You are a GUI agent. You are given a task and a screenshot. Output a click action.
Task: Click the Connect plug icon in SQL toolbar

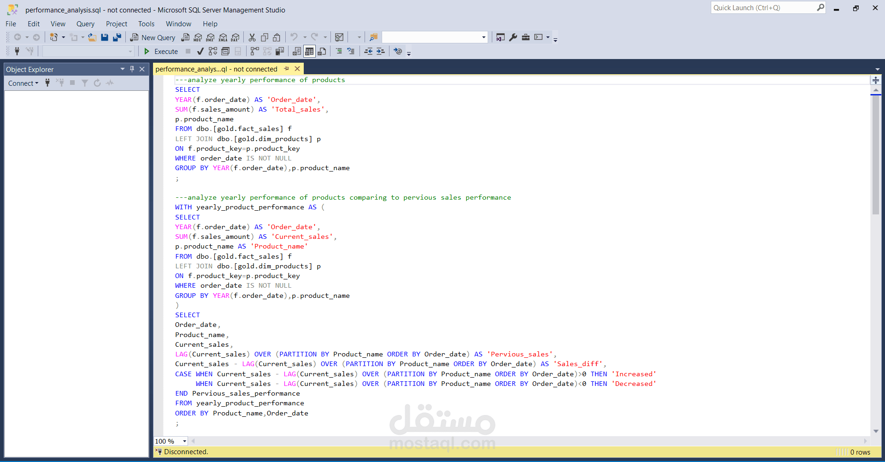(x=17, y=51)
